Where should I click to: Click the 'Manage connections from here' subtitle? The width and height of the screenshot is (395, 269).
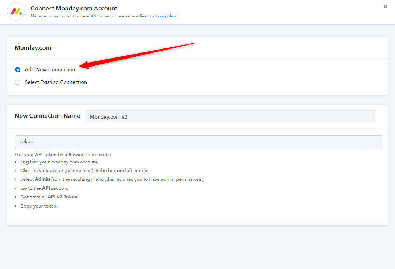click(x=85, y=16)
